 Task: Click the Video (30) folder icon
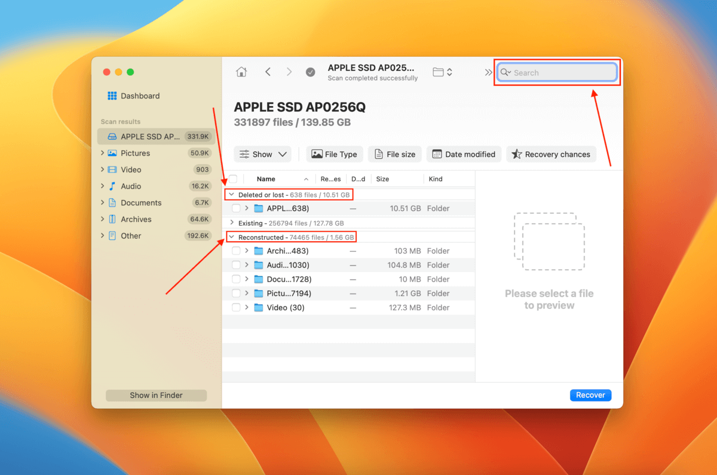point(259,308)
